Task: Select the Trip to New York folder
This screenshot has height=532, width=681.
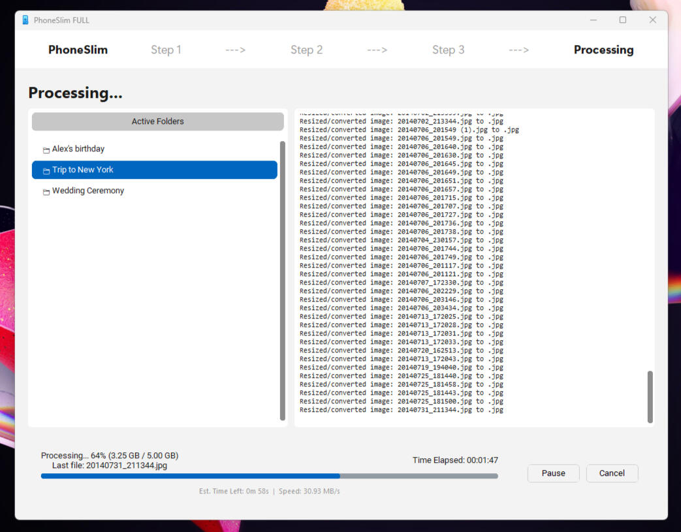Action: (x=155, y=170)
